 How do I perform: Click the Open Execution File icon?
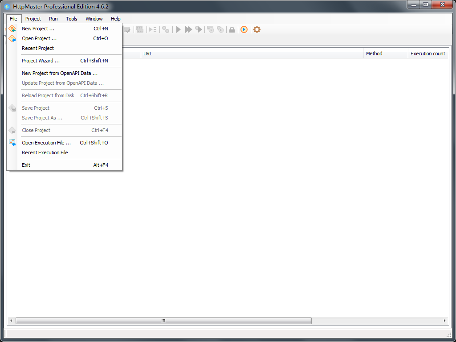(12, 143)
